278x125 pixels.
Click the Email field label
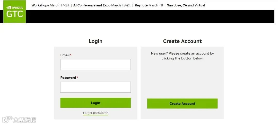click(x=65, y=55)
